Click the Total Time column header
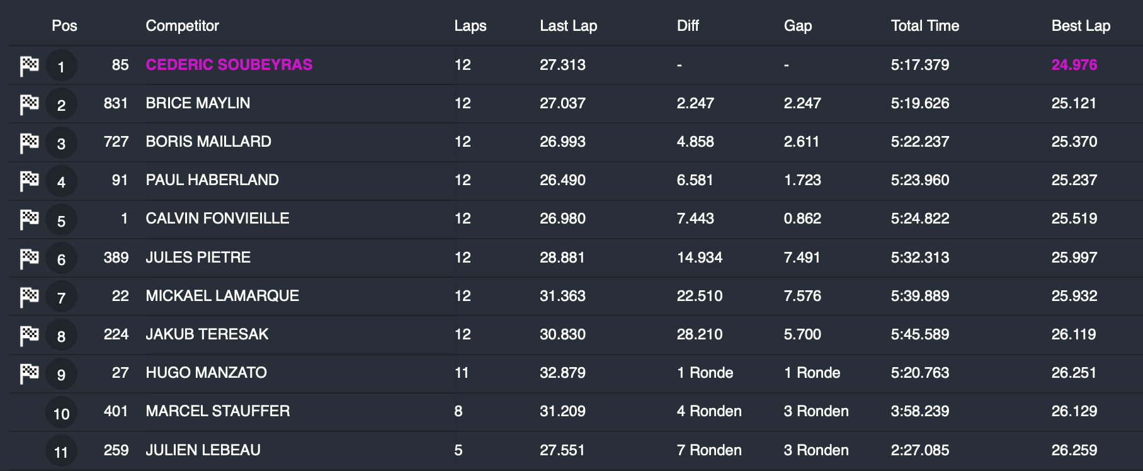Viewport: 1143px width, 471px height. (924, 26)
